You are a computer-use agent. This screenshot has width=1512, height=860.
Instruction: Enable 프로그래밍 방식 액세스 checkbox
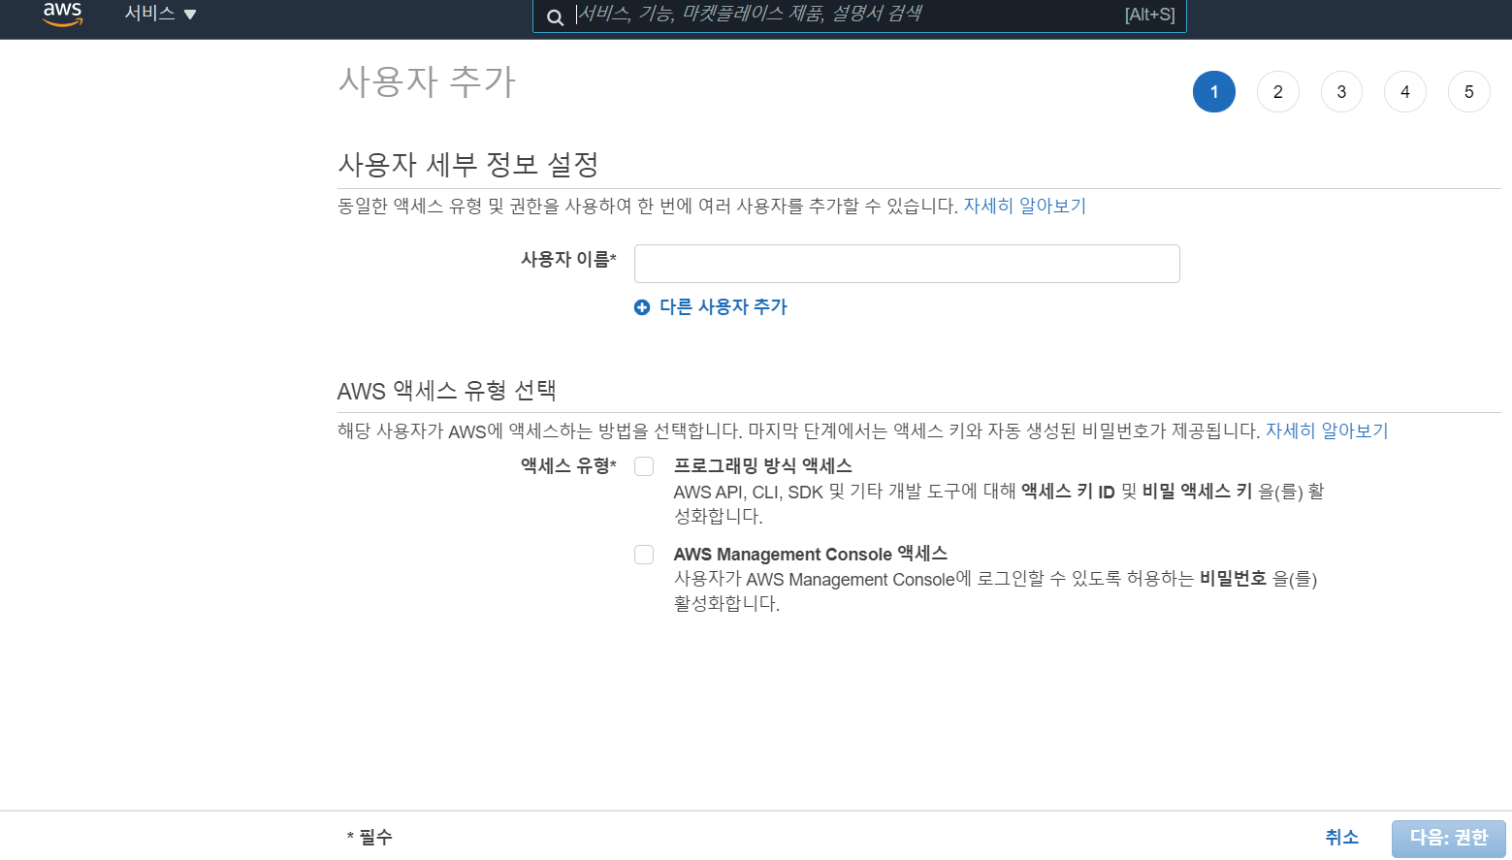tap(644, 466)
